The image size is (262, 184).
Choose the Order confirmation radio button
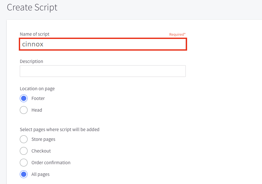pos(24,163)
